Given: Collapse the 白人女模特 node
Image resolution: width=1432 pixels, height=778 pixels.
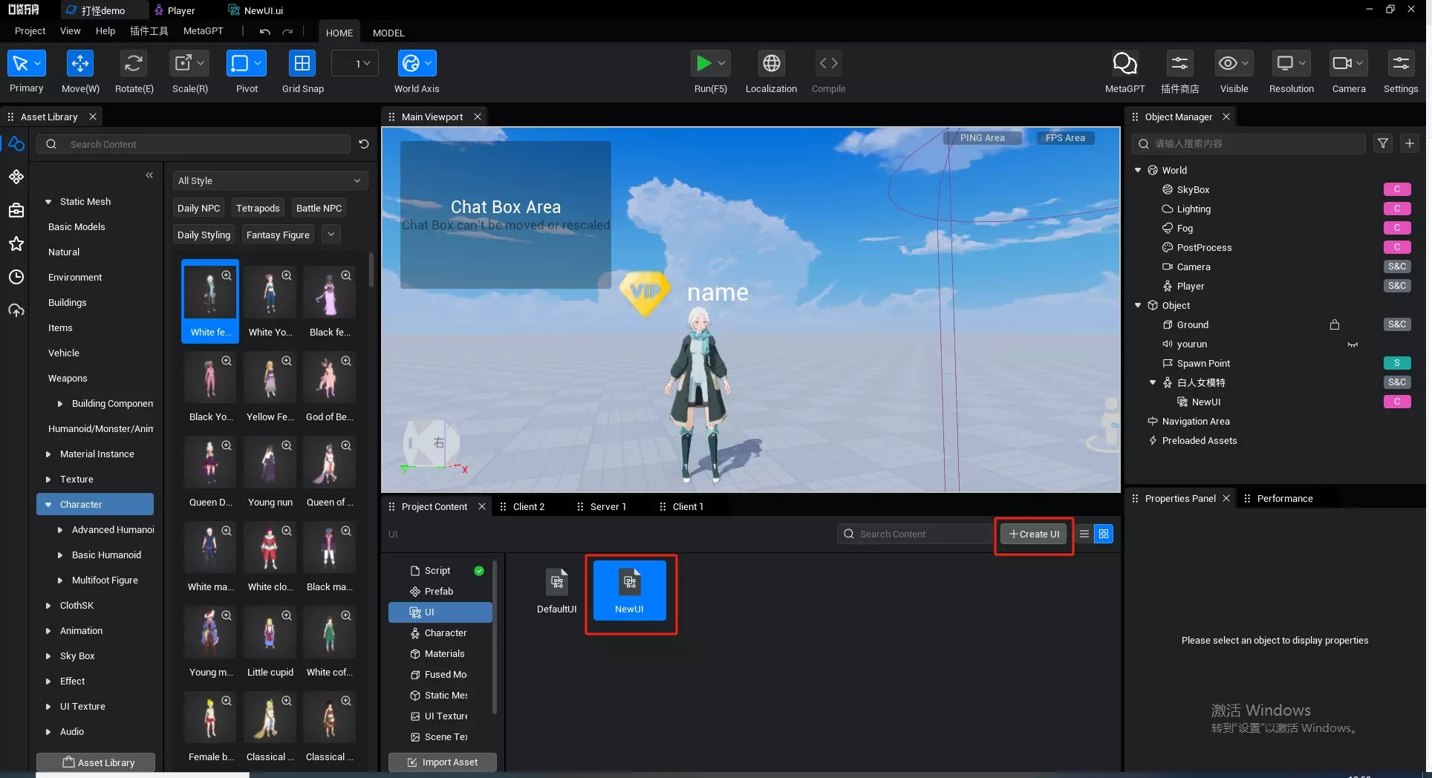Looking at the screenshot, I should point(1153,382).
